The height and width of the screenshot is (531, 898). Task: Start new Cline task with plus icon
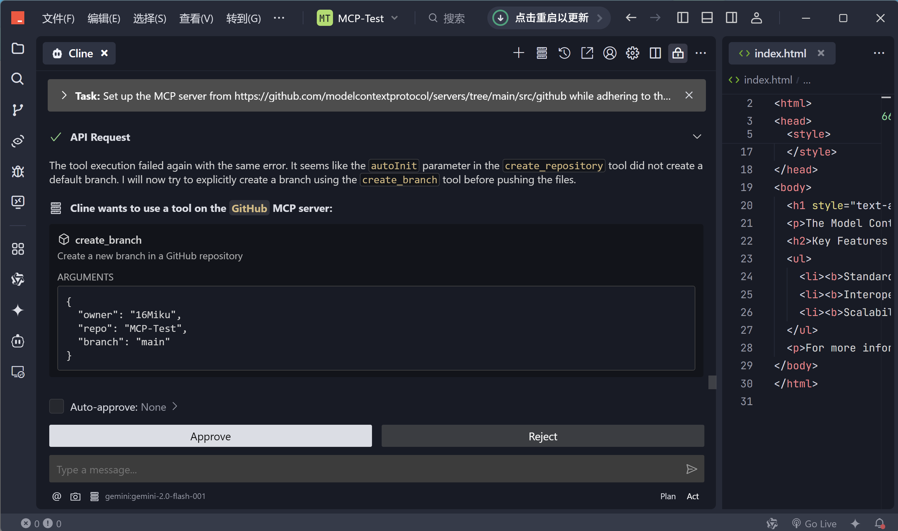[x=518, y=53]
